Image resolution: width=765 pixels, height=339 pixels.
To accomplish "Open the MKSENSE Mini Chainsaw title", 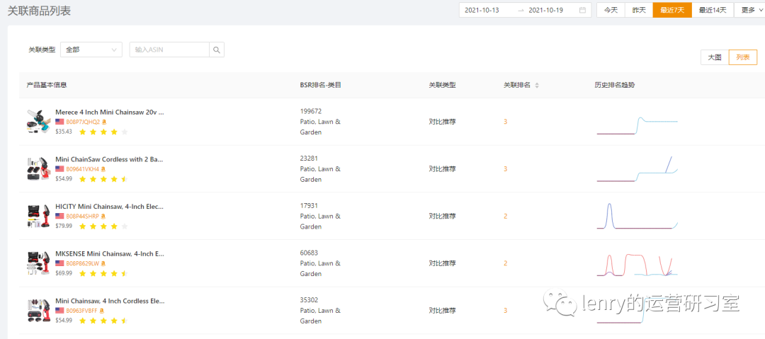I will pyautogui.click(x=110, y=253).
